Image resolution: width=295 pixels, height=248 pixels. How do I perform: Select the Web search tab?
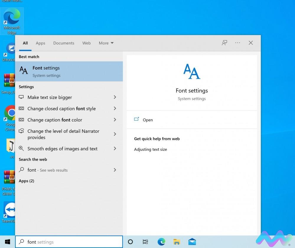coord(87,43)
